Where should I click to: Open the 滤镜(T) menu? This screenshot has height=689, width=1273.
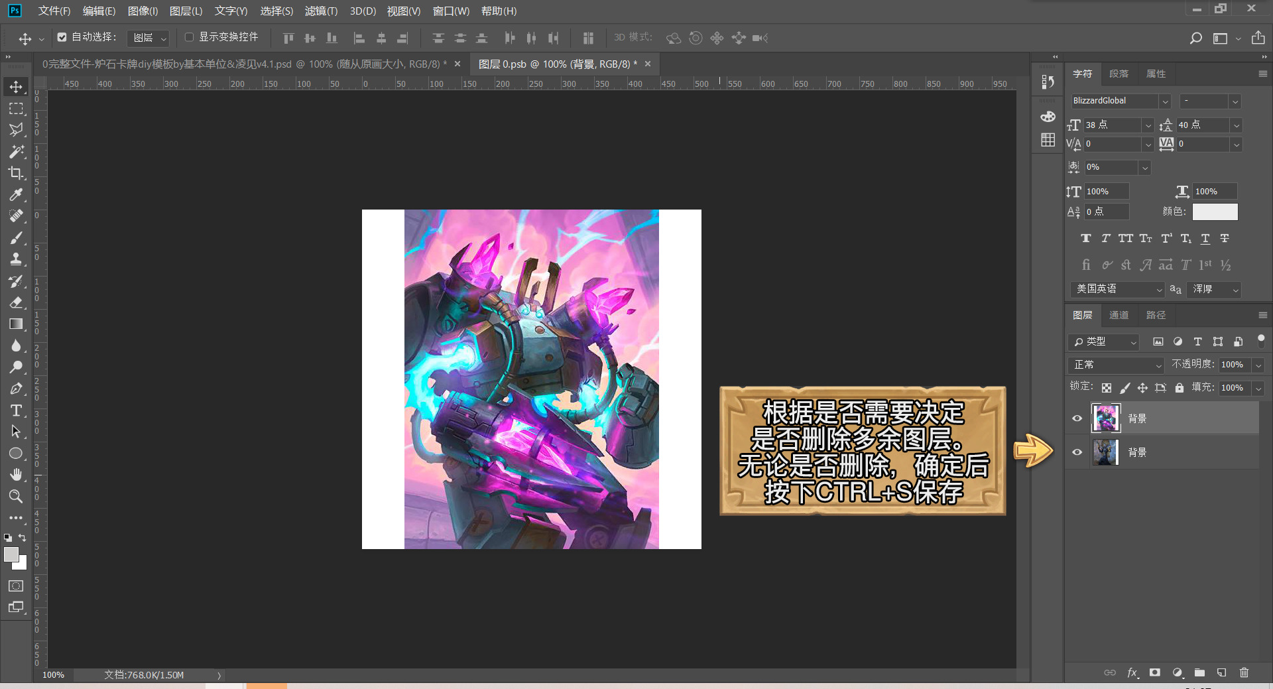(x=321, y=11)
